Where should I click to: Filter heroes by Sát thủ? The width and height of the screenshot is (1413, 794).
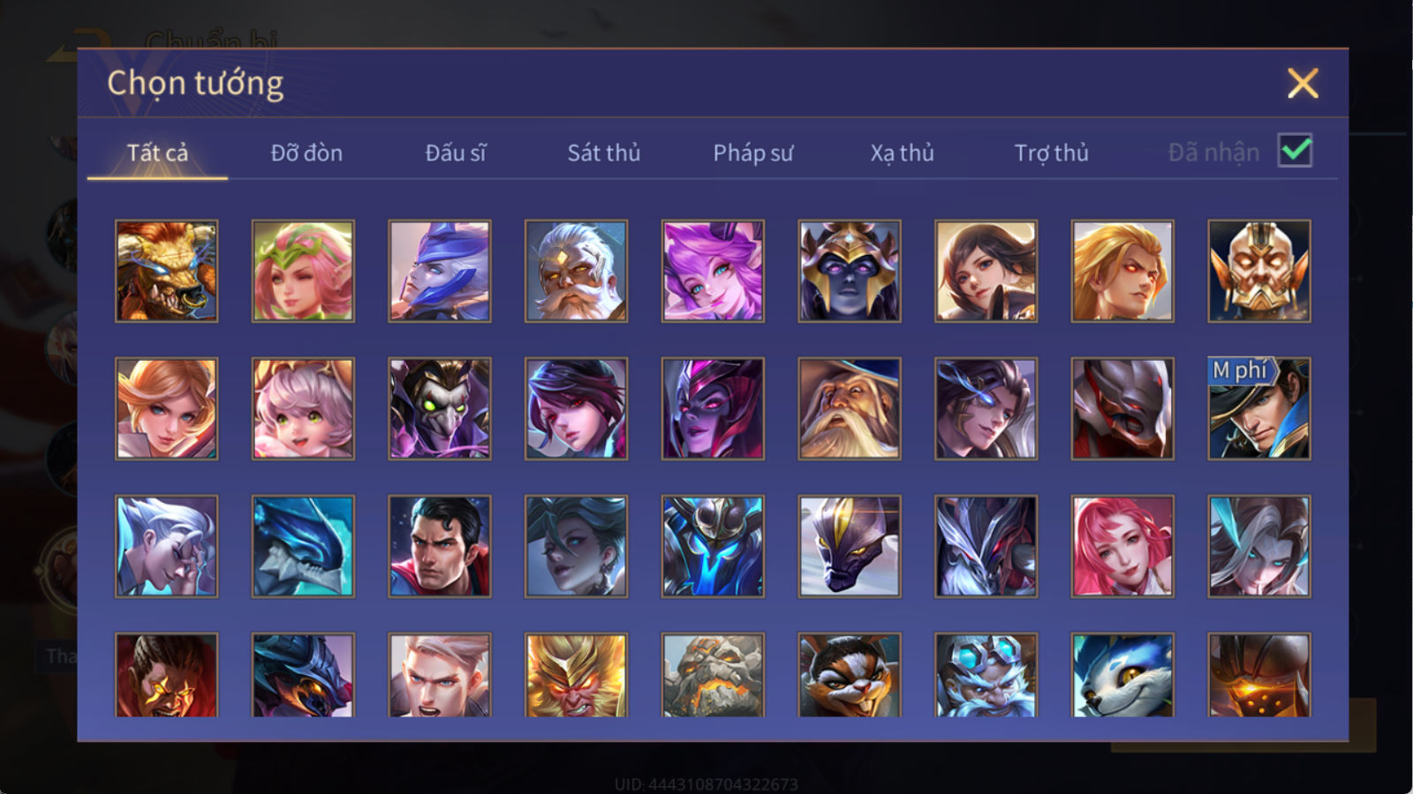coord(604,153)
